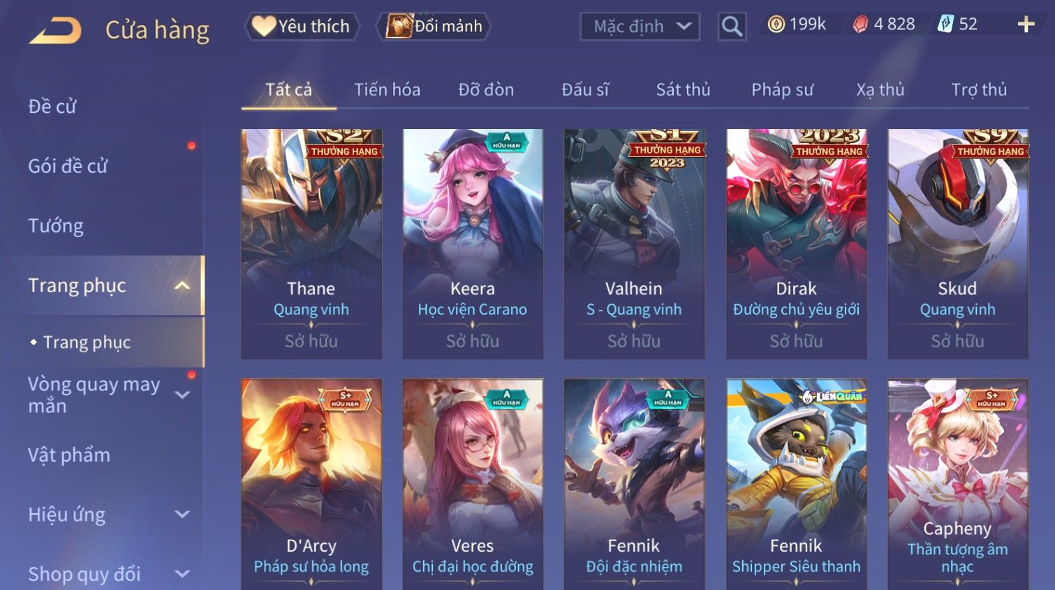Image resolution: width=1055 pixels, height=590 pixels.
Task: Switch to the Sát thủ tab
Action: pos(683,90)
